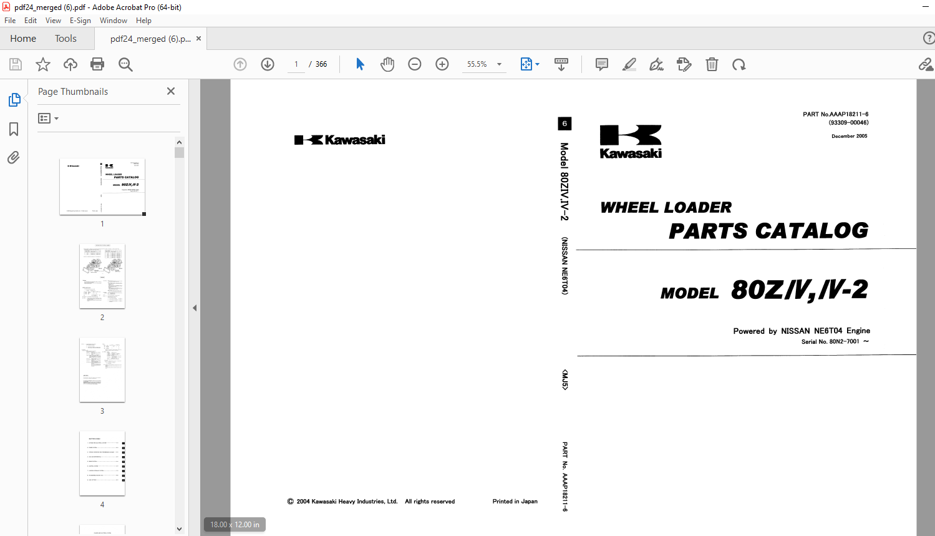Go to next page arrow
Screen dimensions: 935x536
(x=268, y=64)
